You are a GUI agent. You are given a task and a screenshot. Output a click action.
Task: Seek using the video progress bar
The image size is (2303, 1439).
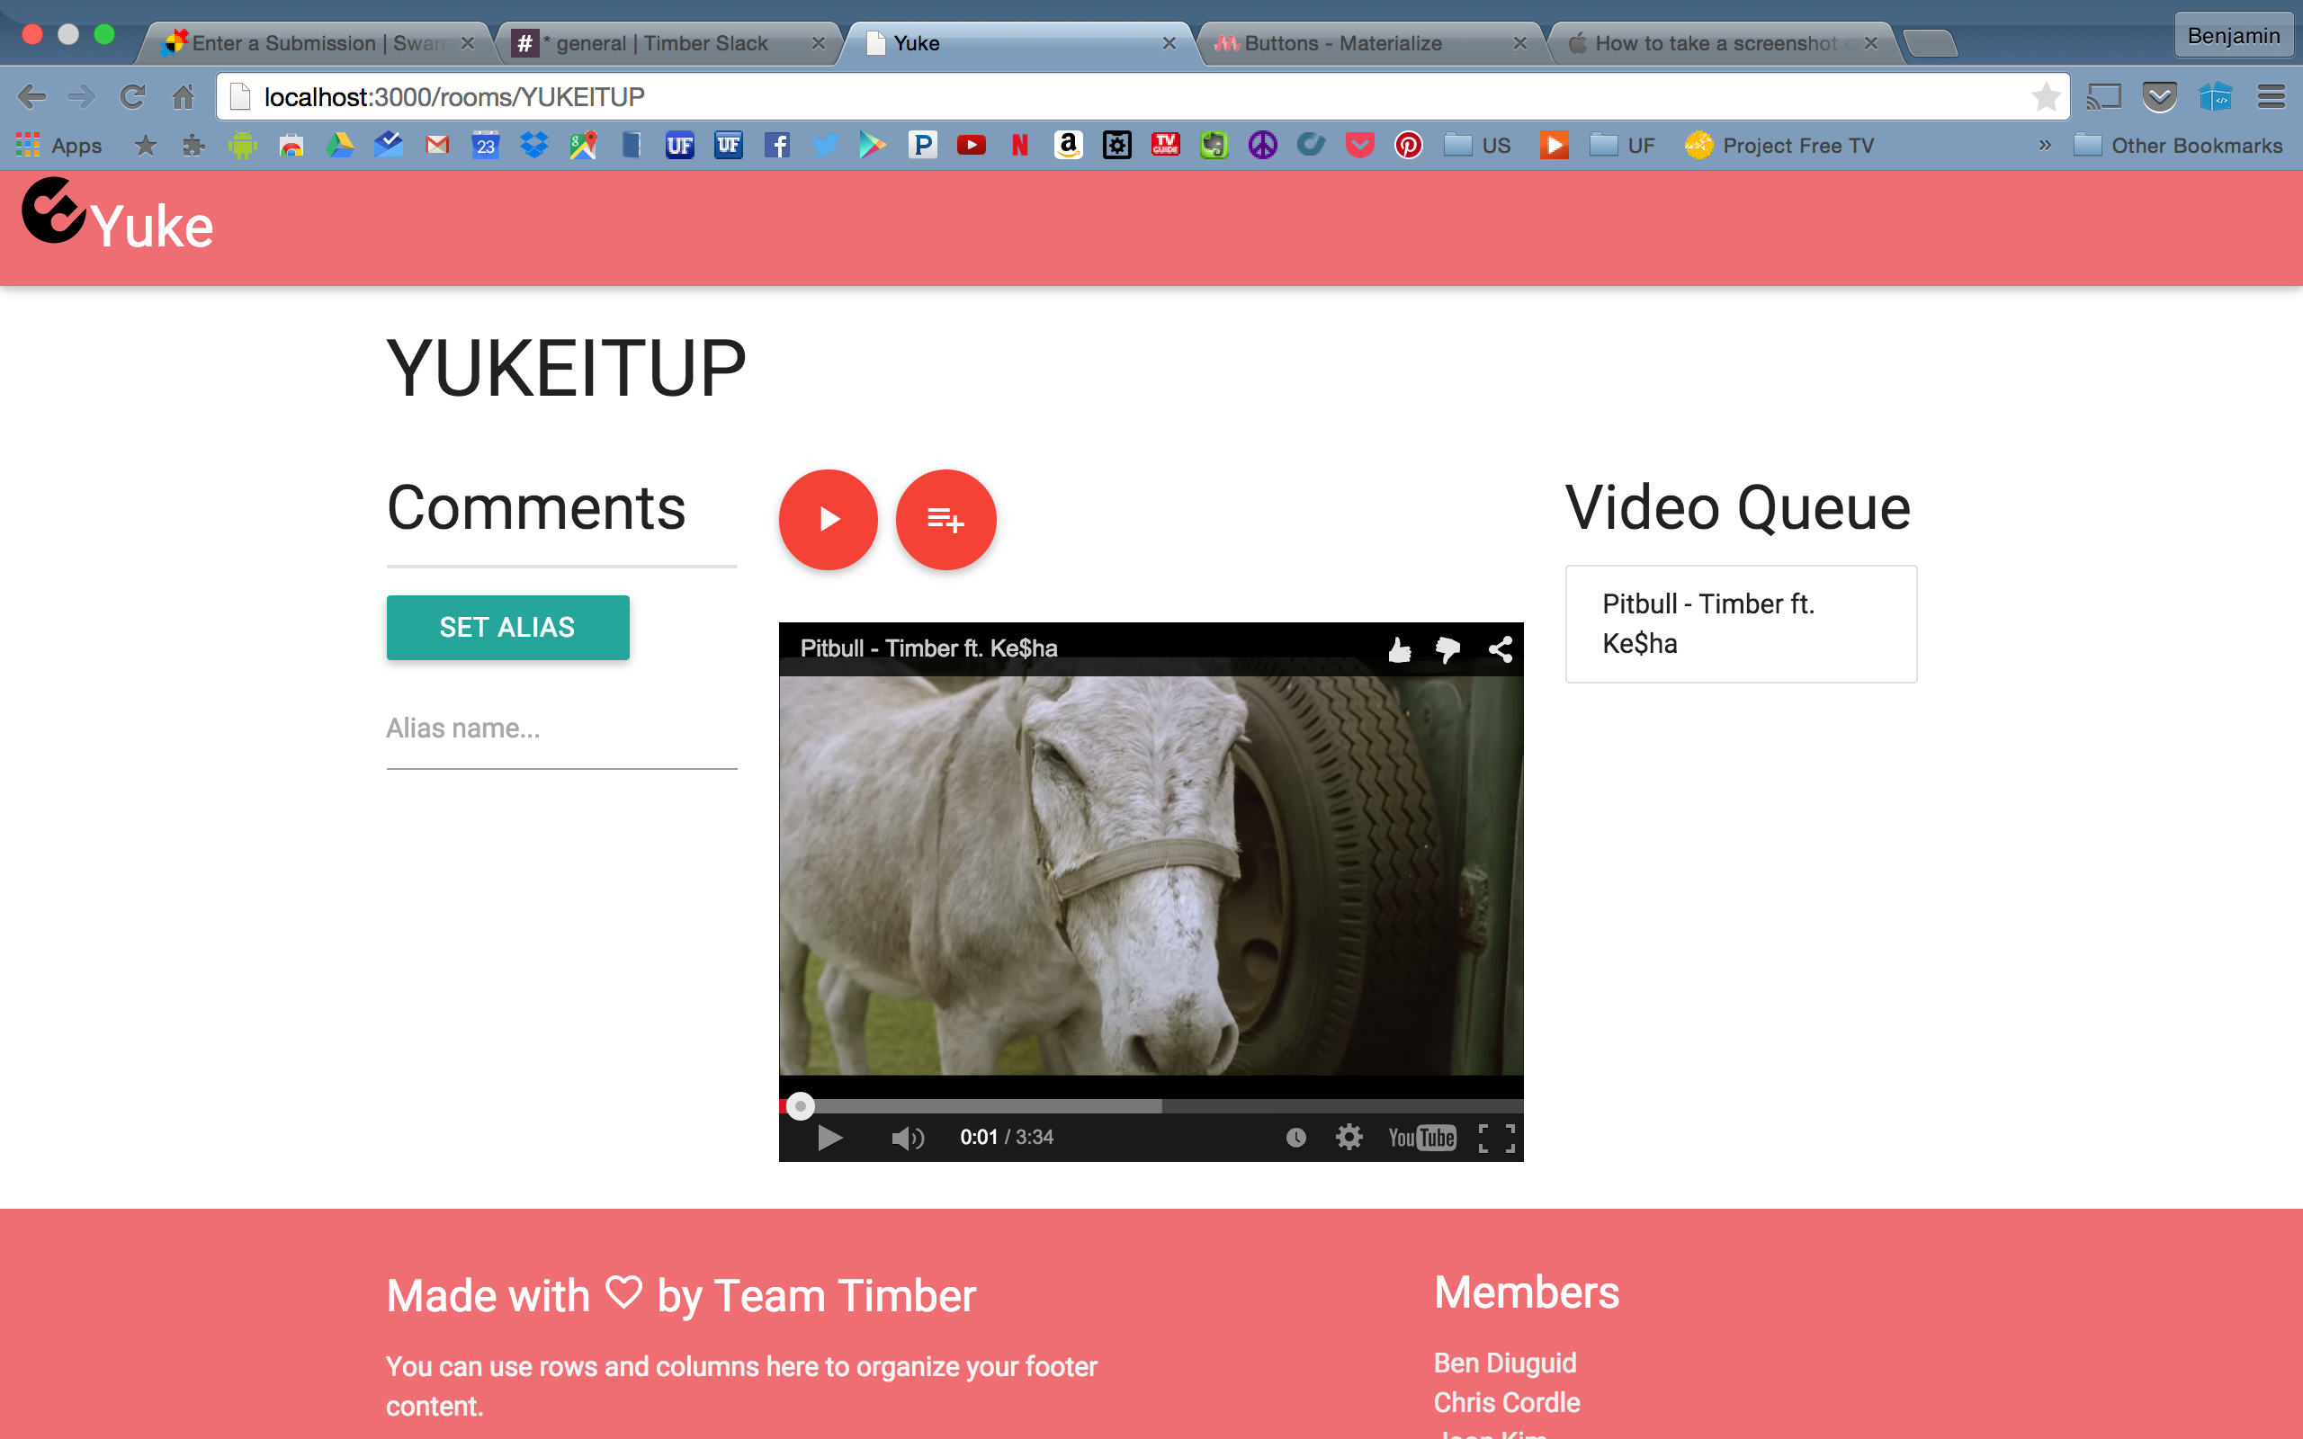[1151, 1106]
